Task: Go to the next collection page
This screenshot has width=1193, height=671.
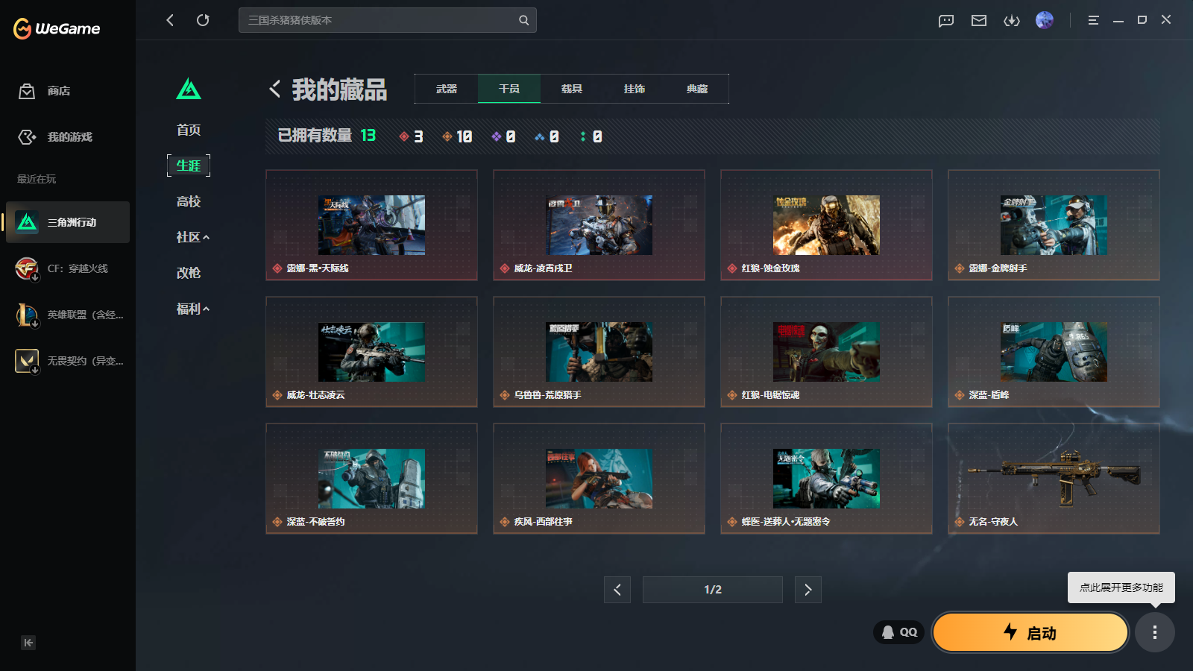Action: coord(808,590)
